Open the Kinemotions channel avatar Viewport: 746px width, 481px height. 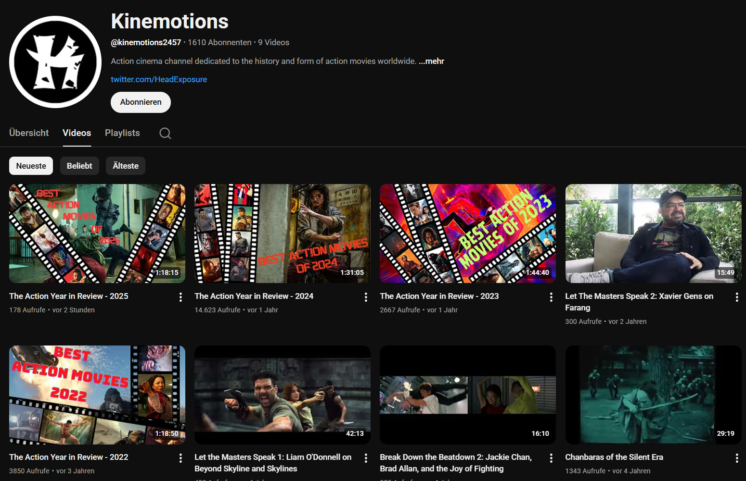(x=55, y=62)
